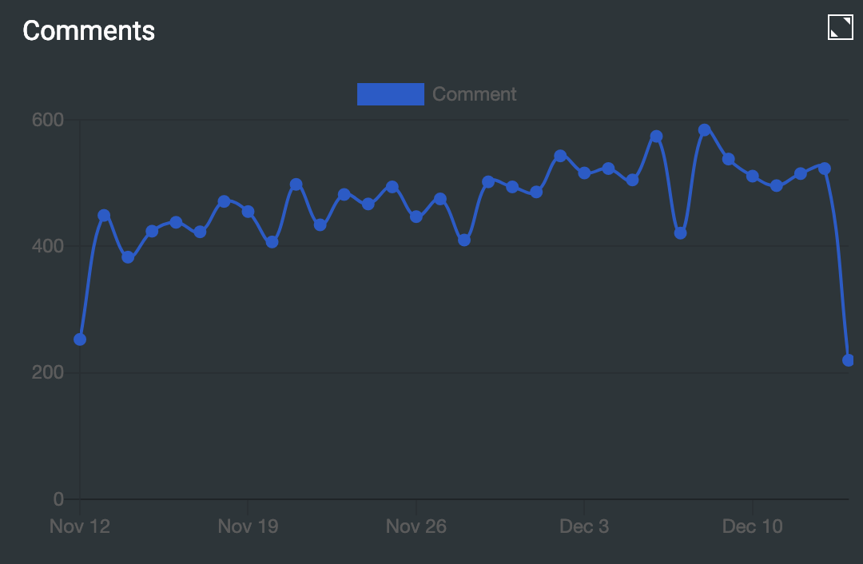Toggle the Comment series legend label
The image size is (863, 564).
click(x=474, y=94)
